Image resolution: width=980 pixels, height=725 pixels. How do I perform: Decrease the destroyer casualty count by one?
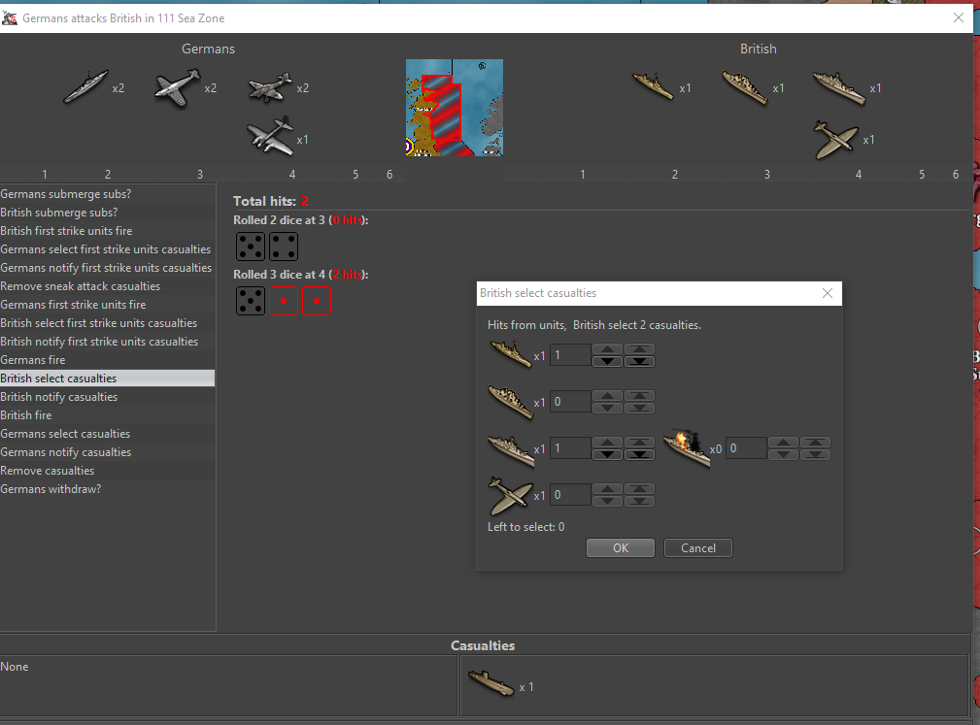[607, 361]
